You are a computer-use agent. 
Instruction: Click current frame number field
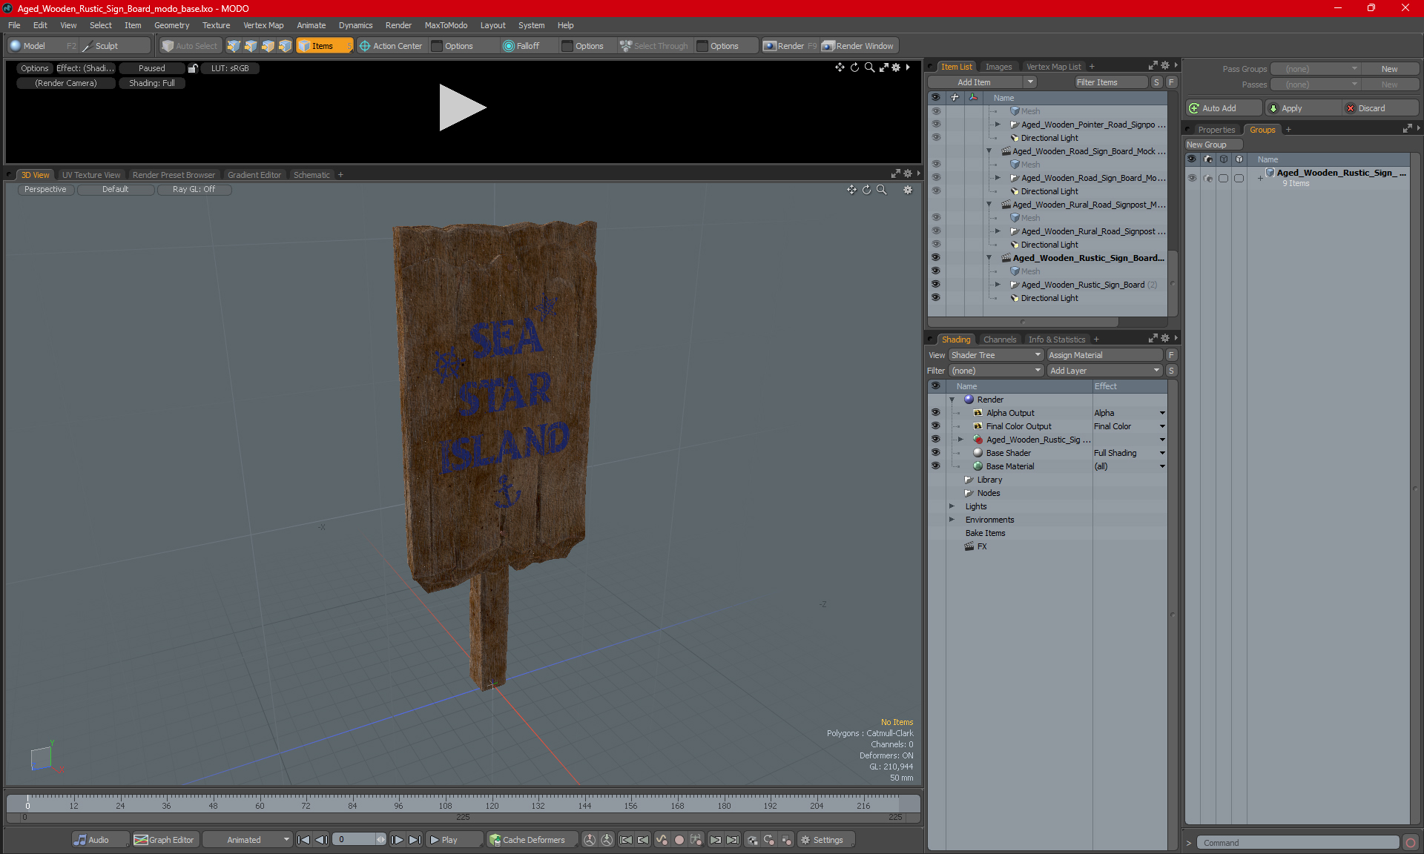point(355,840)
